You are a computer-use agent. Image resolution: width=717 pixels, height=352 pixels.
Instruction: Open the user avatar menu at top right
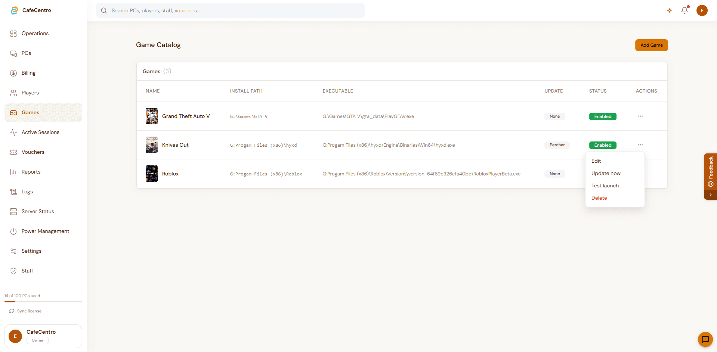tap(702, 10)
